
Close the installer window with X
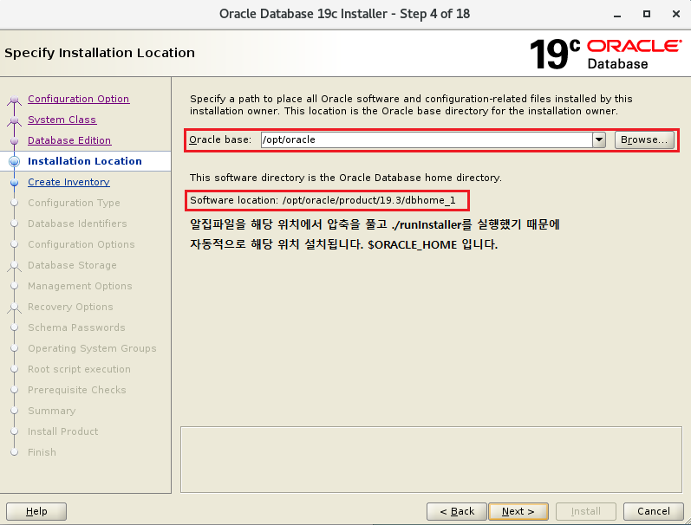tap(676, 14)
